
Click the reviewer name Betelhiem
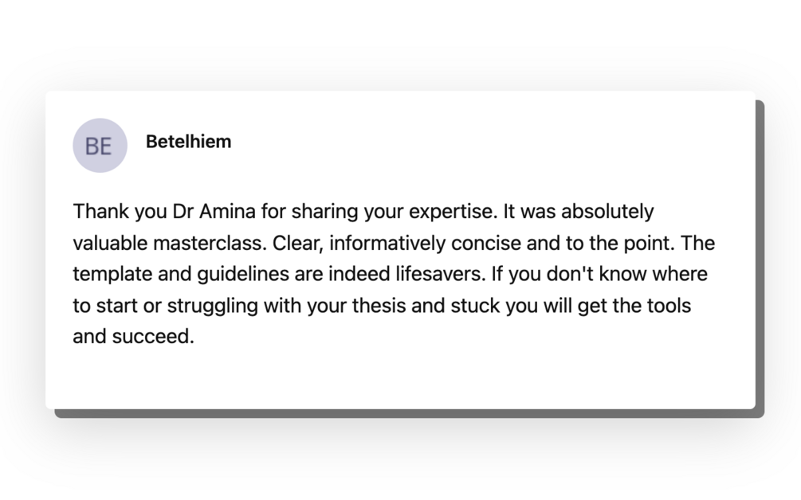[188, 142]
